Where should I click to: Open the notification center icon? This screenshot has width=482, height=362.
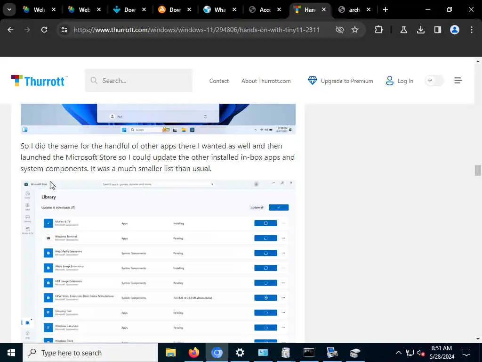pos(466,353)
